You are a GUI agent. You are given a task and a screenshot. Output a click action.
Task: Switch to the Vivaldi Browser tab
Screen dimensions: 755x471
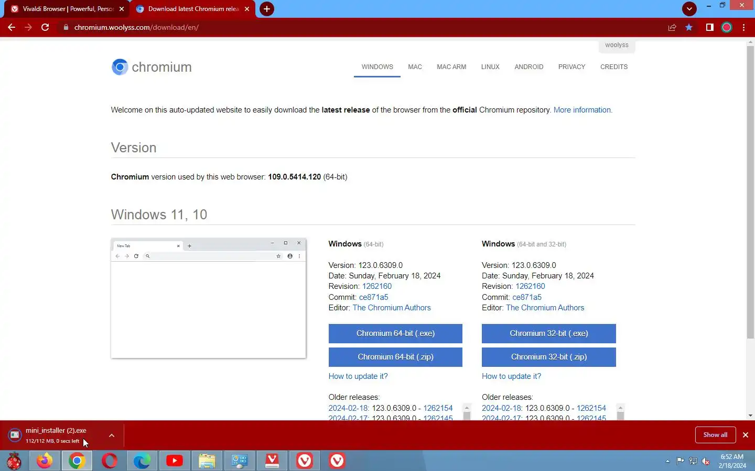68,9
